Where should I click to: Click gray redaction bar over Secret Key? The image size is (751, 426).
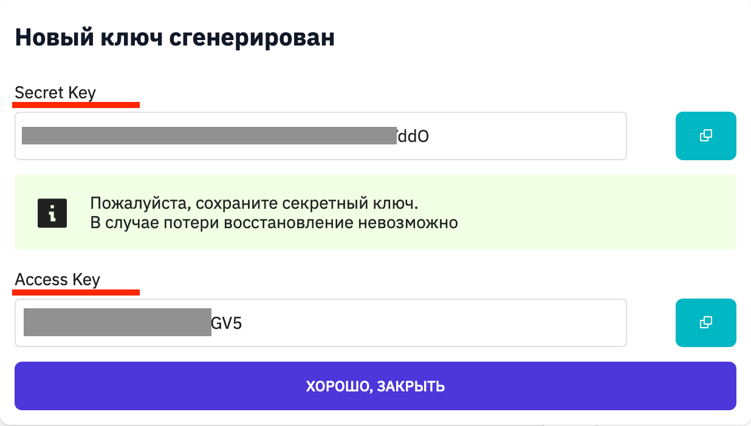(x=210, y=135)
